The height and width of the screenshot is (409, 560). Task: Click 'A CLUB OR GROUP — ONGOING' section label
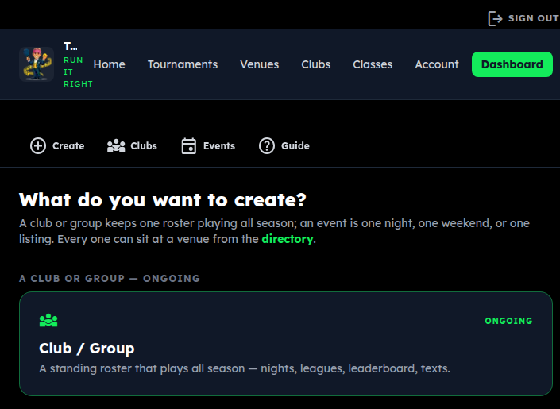point(110,279)
